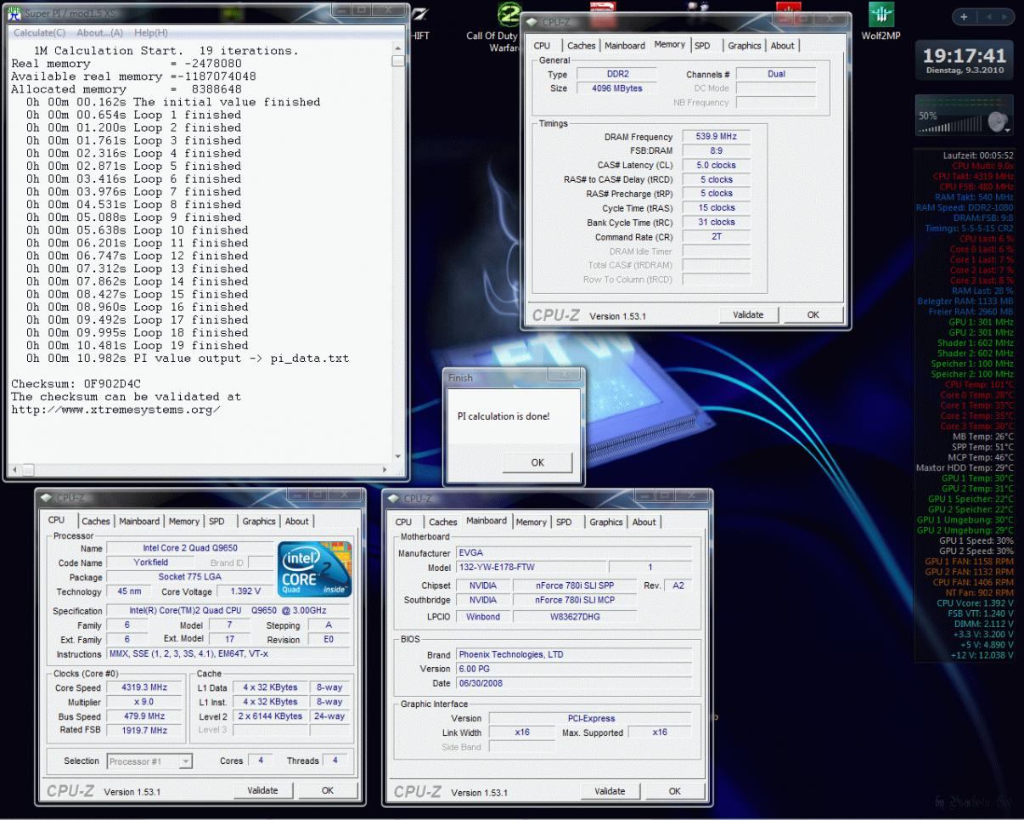This screenshot has height=820, width=1024.
Task: Open Caches tab in processor CPU-Z window
Action: point(96,522)
